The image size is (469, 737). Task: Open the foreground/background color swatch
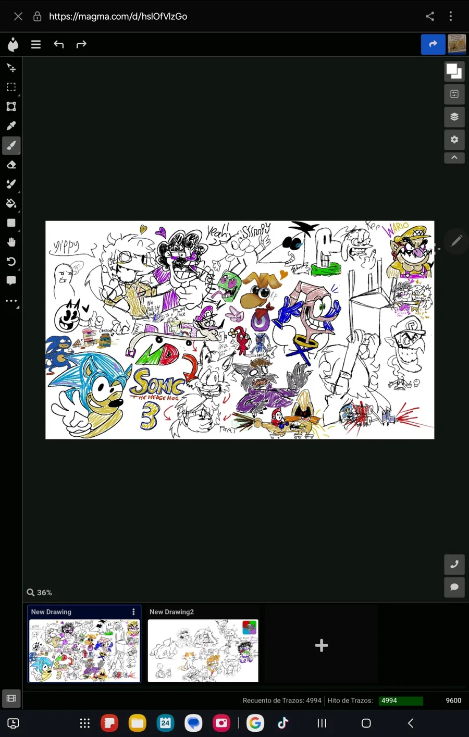coord(454,71)
